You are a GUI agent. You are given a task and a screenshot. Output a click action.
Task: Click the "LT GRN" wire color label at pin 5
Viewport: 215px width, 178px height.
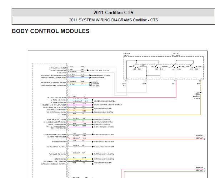(x=72, y=74)
